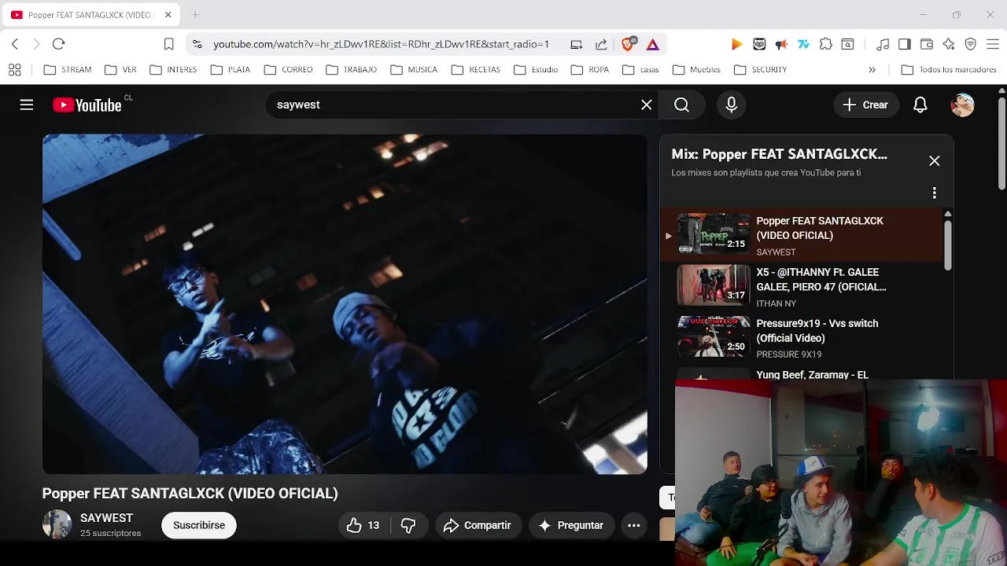This screenshot has width=1007, height=566.
Task: Close the Mix playlist panel
Action: 935,160
